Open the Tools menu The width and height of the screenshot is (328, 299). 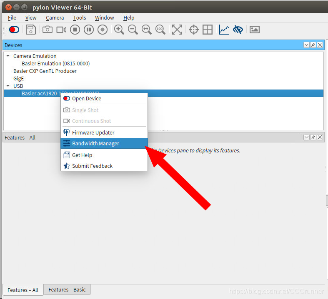(80, 18)
